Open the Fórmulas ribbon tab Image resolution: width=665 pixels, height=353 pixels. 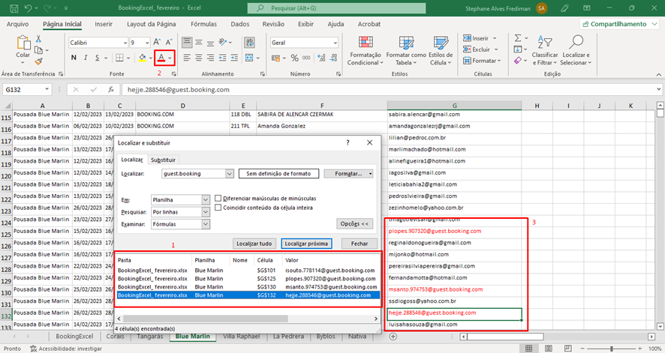[203, 24]
